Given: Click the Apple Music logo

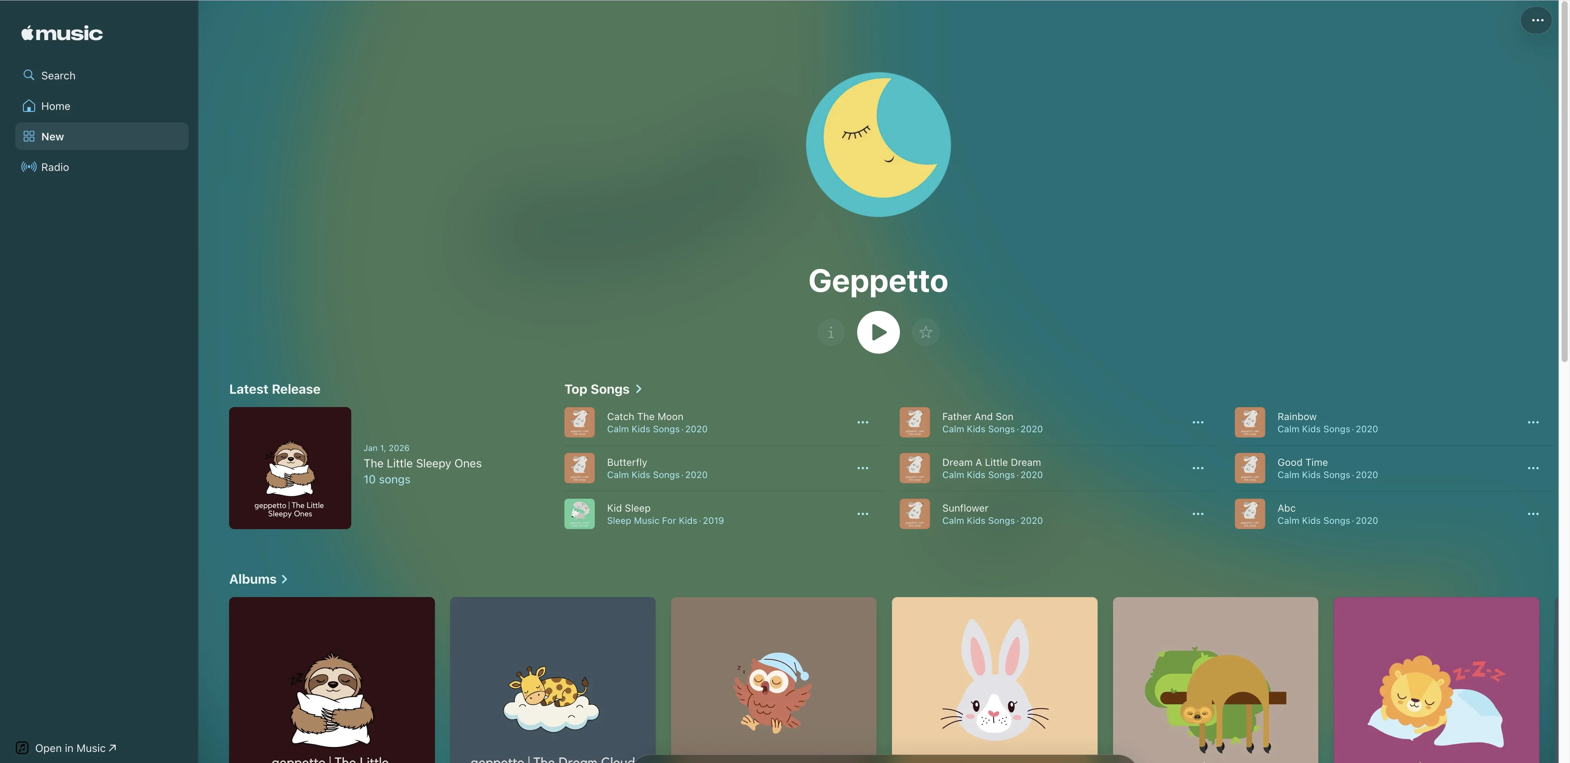Looking at the screenshot, I should click(62, 33).
